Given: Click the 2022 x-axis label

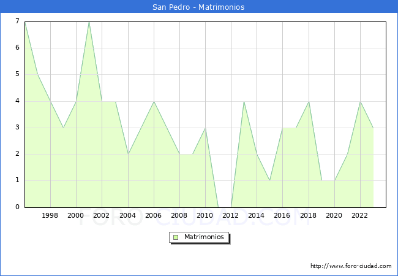Looking at the screenshot, I should (x=359, y=215).
